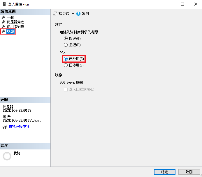Click the wrench icon beside 狀態

[x=3, y=31]
